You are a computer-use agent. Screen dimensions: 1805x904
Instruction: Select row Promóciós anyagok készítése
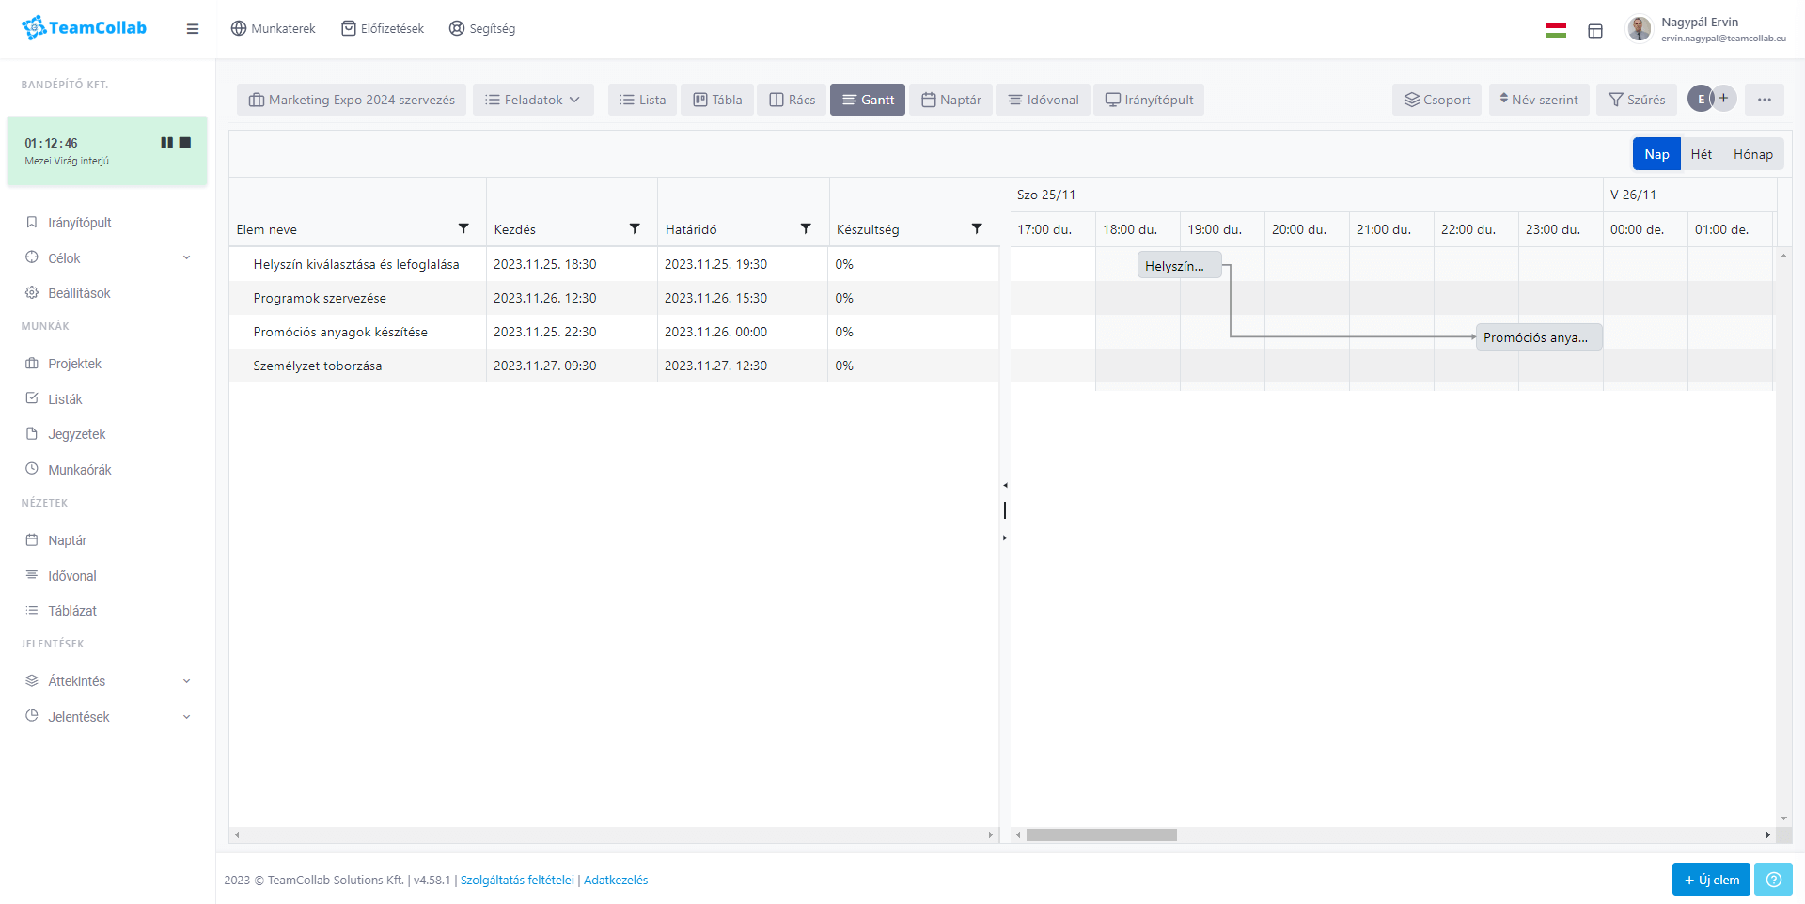[x=614, y=332]
